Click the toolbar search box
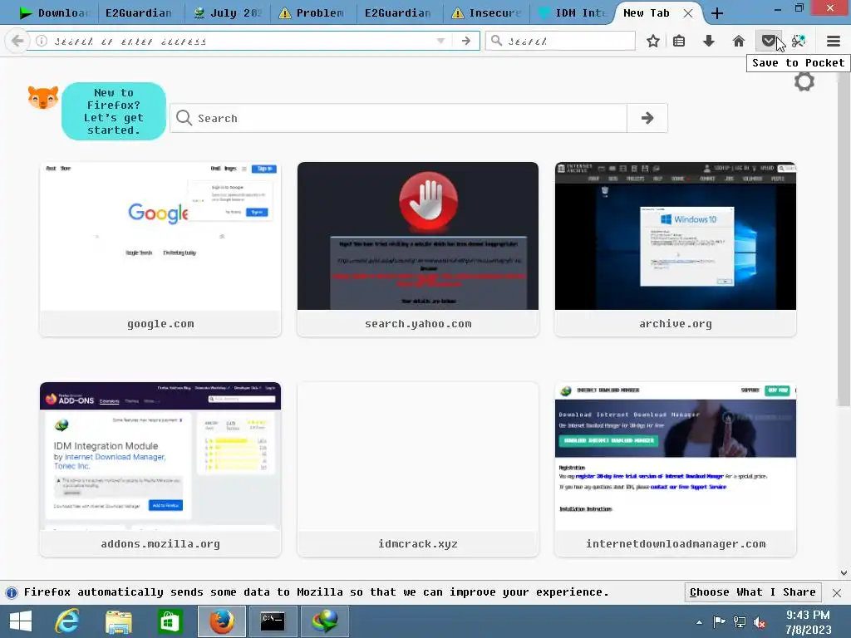Image resolution: width=851 pixels, height=638 pixels. 561,41
